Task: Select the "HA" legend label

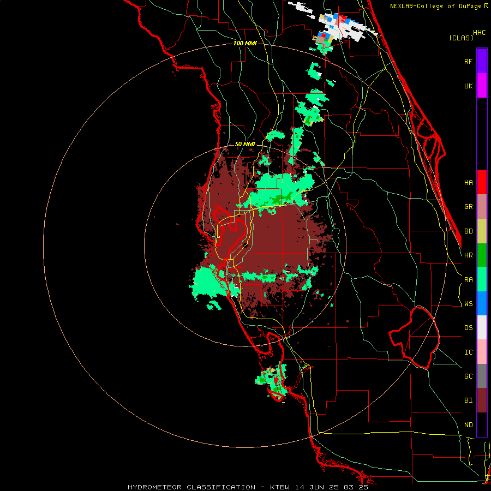Action: [468, 182]
